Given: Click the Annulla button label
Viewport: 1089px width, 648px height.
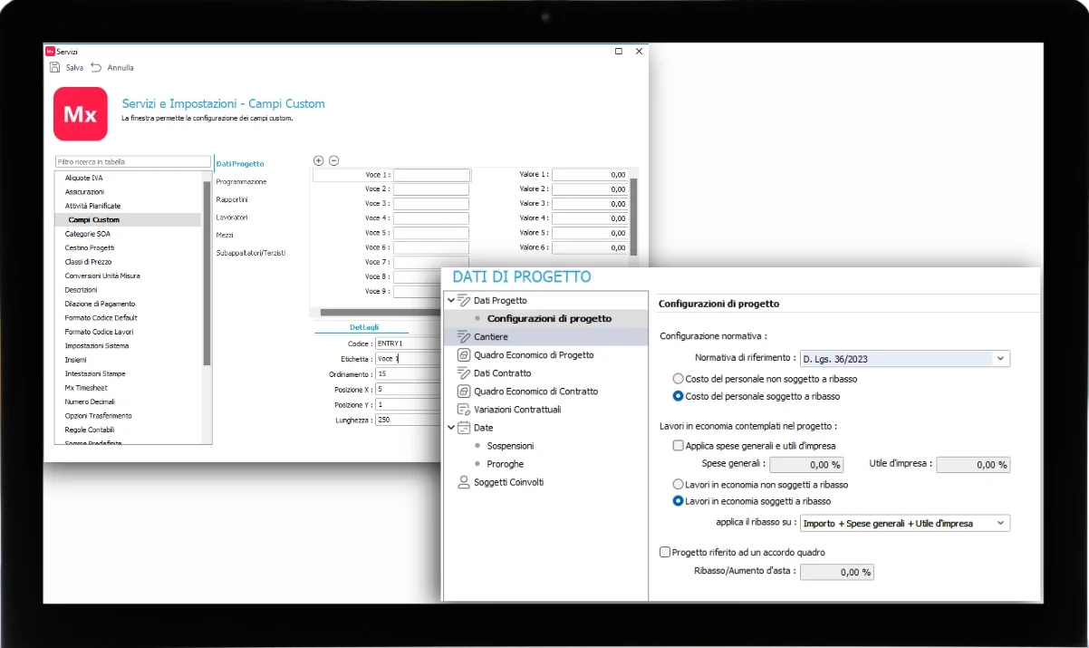Looking at the screenshot, I should (120, 68).
